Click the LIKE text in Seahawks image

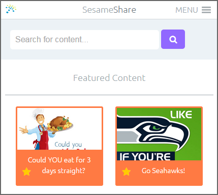pyautogui.click(x=181, y=115)
